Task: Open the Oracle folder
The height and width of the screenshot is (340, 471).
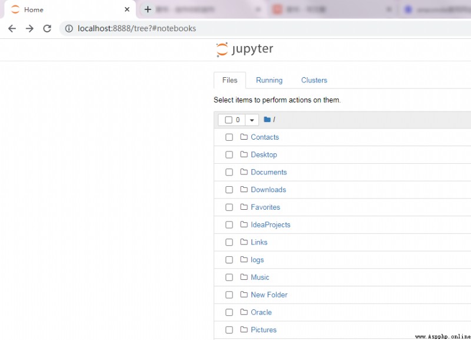Action: (x=261, y=312)
